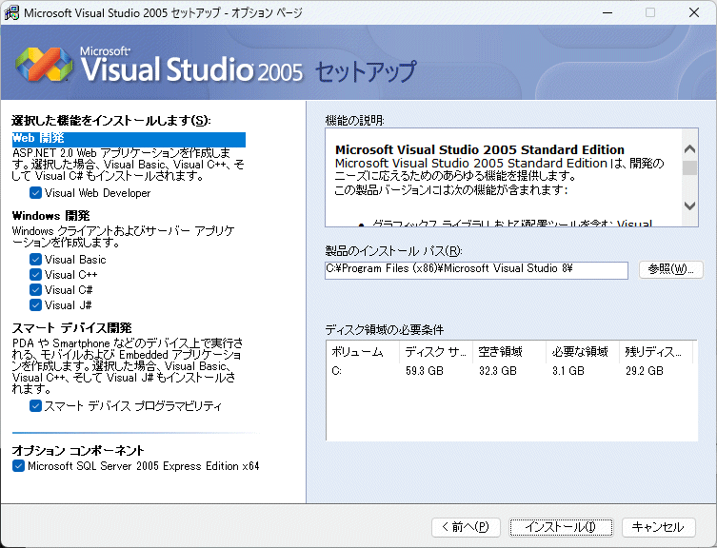Image resolution: width=717 pixels, height=548 pixels.
Task: Uncheck スマート デバイス プログラマビリティ checkbox
Action: pos(35,406)
